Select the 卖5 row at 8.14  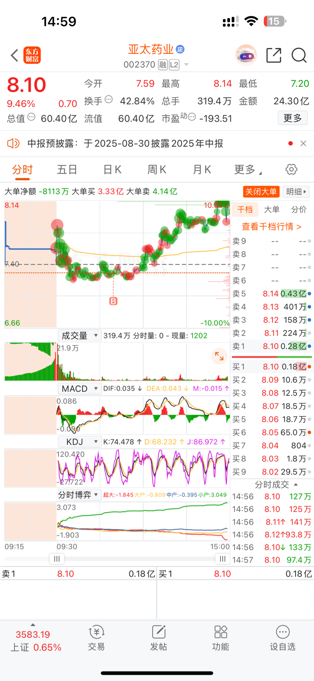[272, 294]
